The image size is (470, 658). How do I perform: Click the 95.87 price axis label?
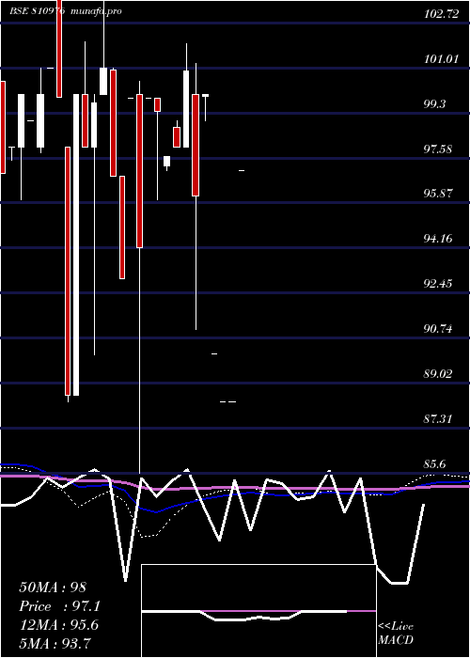438,194
